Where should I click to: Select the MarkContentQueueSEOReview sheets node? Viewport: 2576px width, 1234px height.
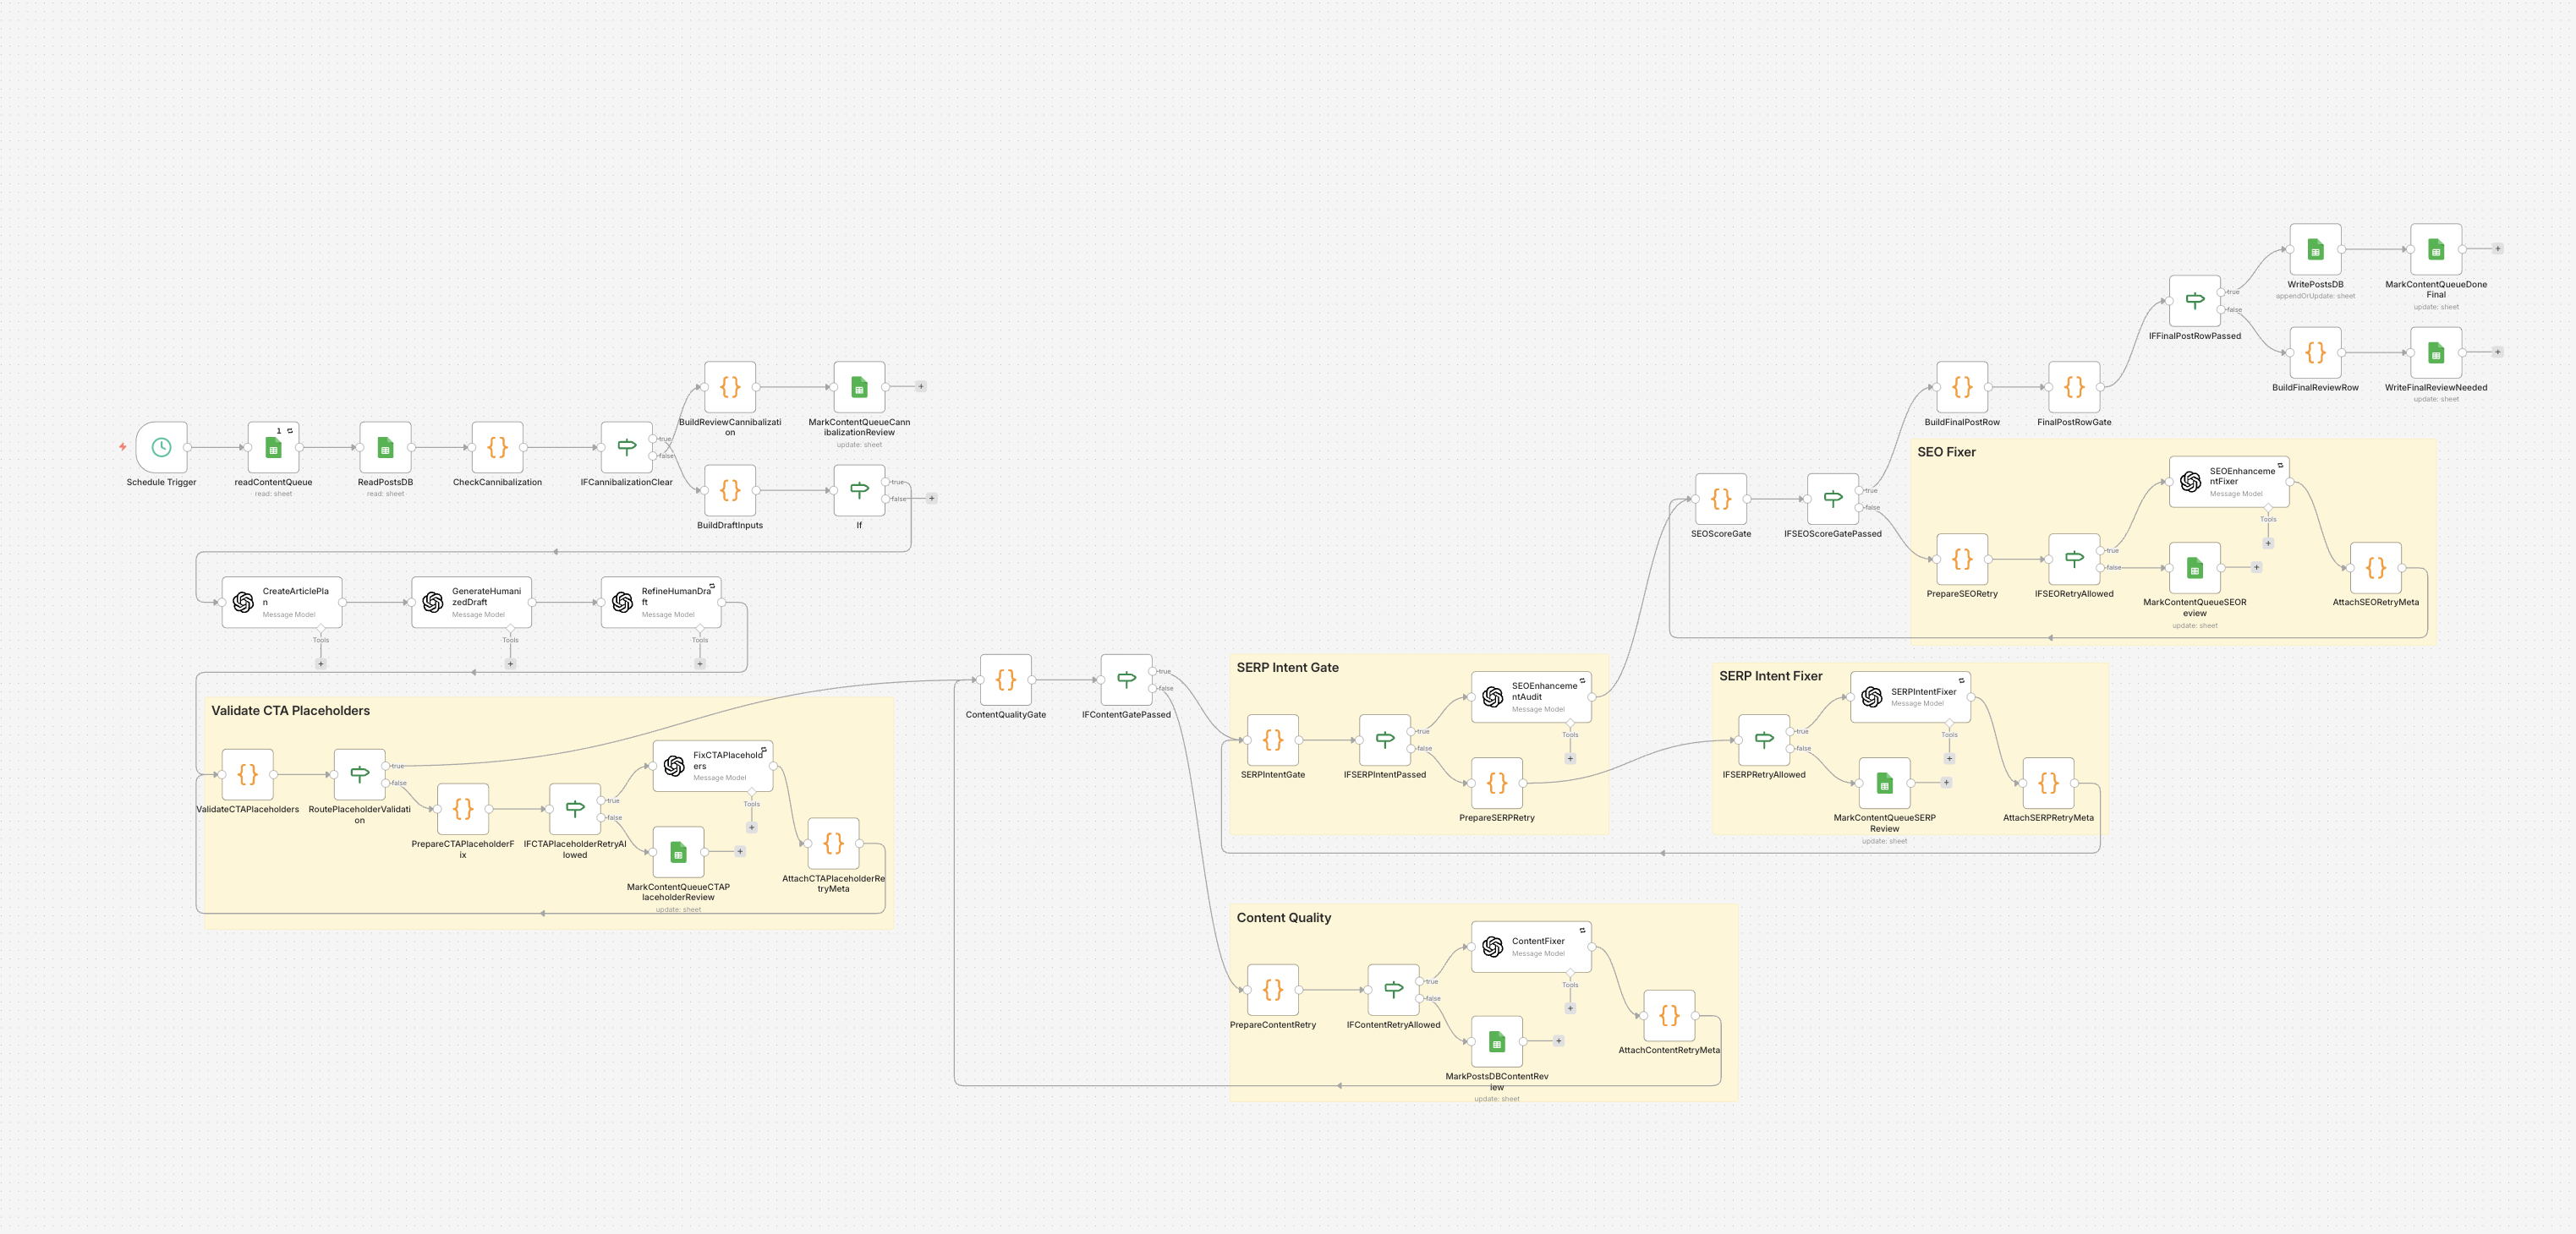pyautogui.click(x=2195, y=569)
